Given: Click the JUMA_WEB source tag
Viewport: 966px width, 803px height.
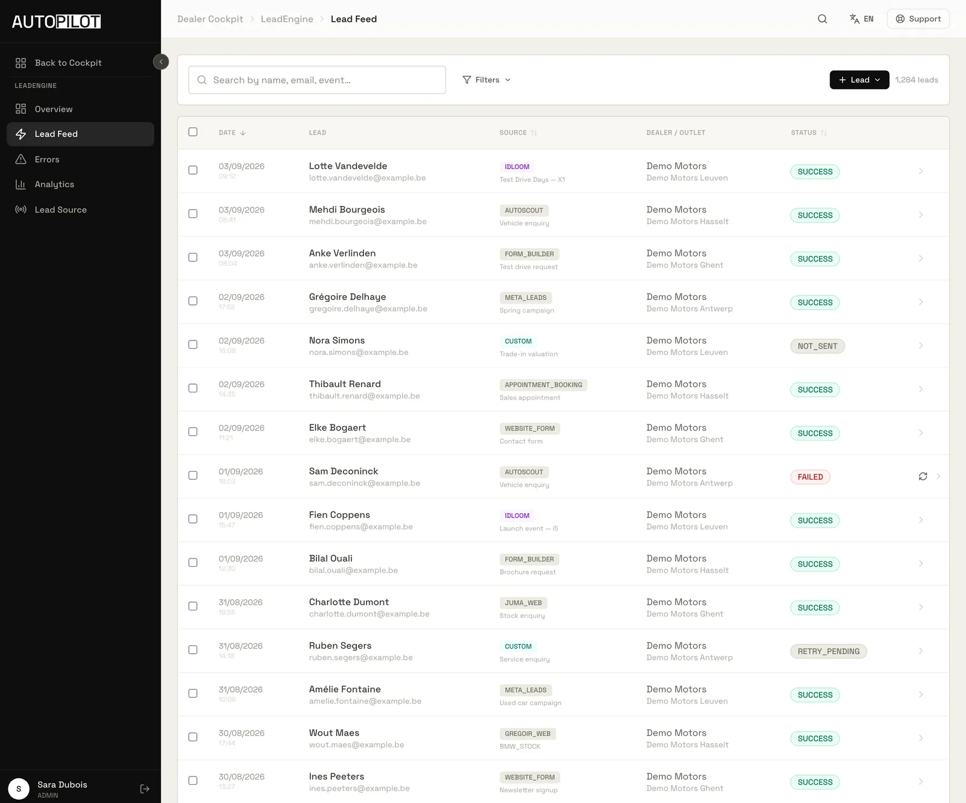Looking at the screenshot, I should [x=523, y=603].
